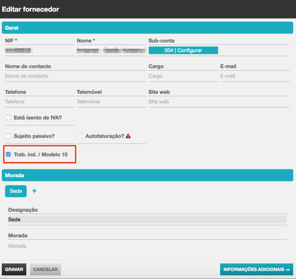This screenshot has width=296, height=279.
Task: Edit the Designação field containing Sede
Action: (x=147, y=219)
